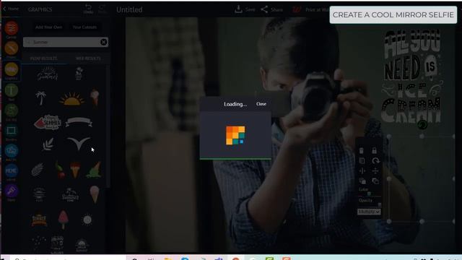The width and height of the screenshot is (462, 260).
Task: Click the Untitled project title
Action: click(x=129, y=9)
